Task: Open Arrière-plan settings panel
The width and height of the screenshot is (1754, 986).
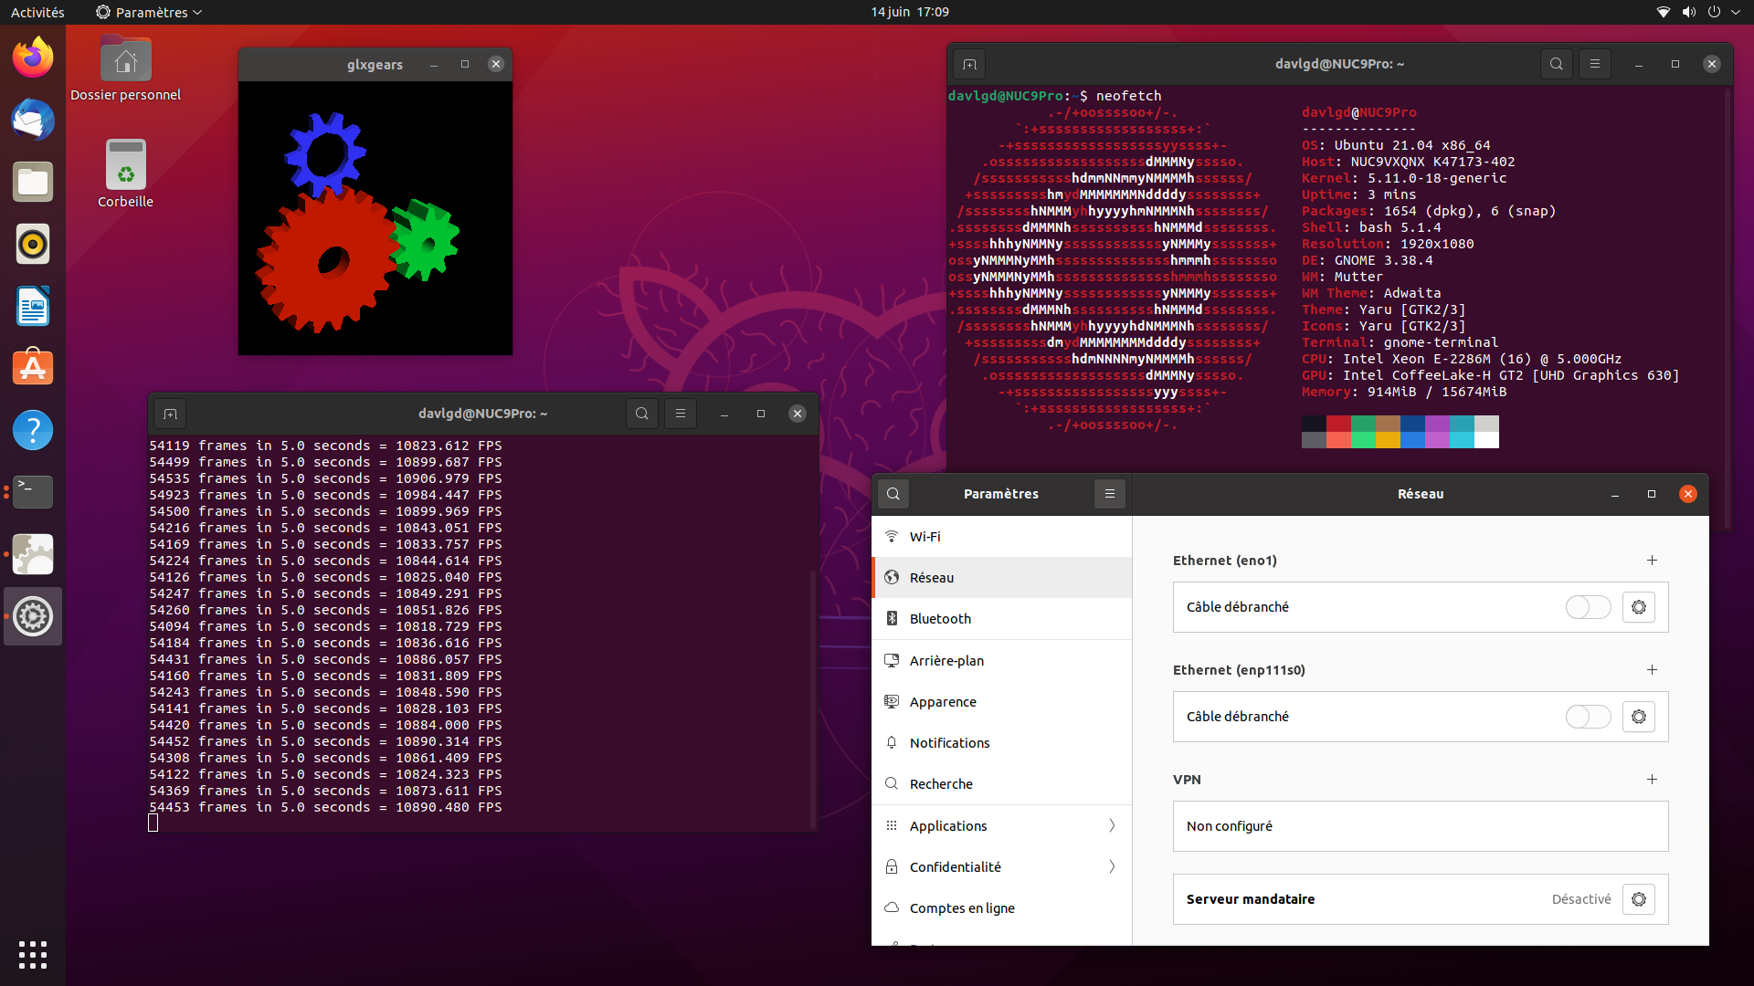Action: tap(1002, 660)
